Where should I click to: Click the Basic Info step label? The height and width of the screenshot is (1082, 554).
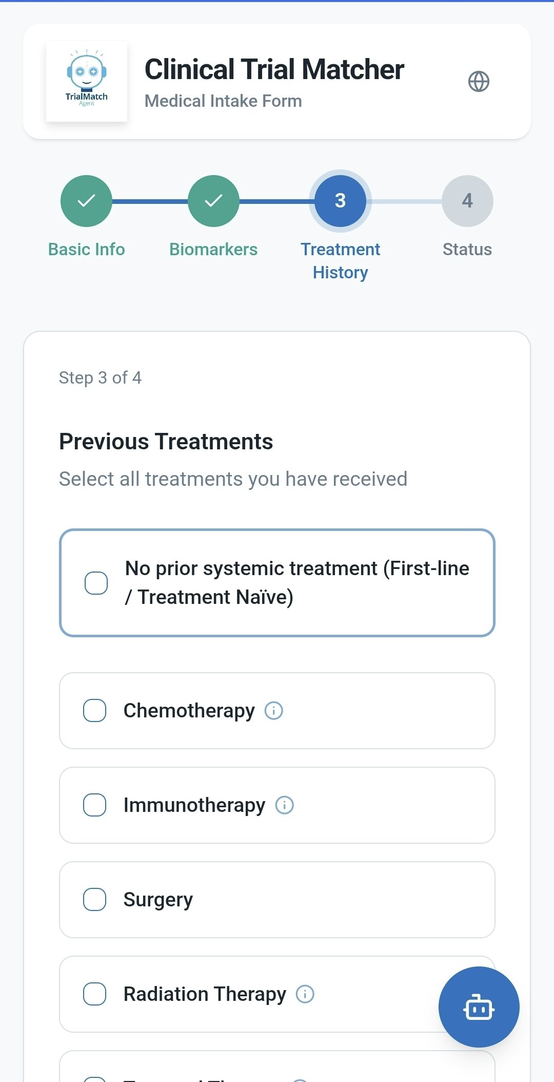(x=86, y=250)
